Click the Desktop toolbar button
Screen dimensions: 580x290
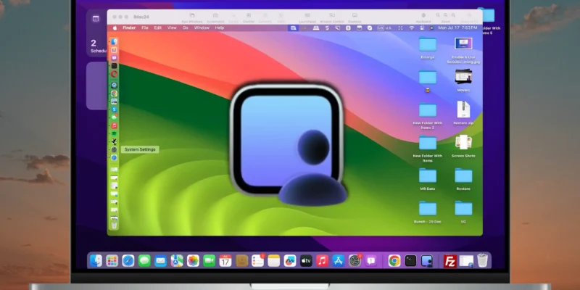point(355,17)
